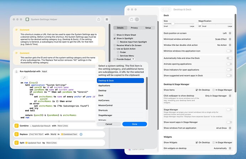Expand Replace action options blue chevron
This screenshot has height=159, width=246.
click(x=81, y=134)
